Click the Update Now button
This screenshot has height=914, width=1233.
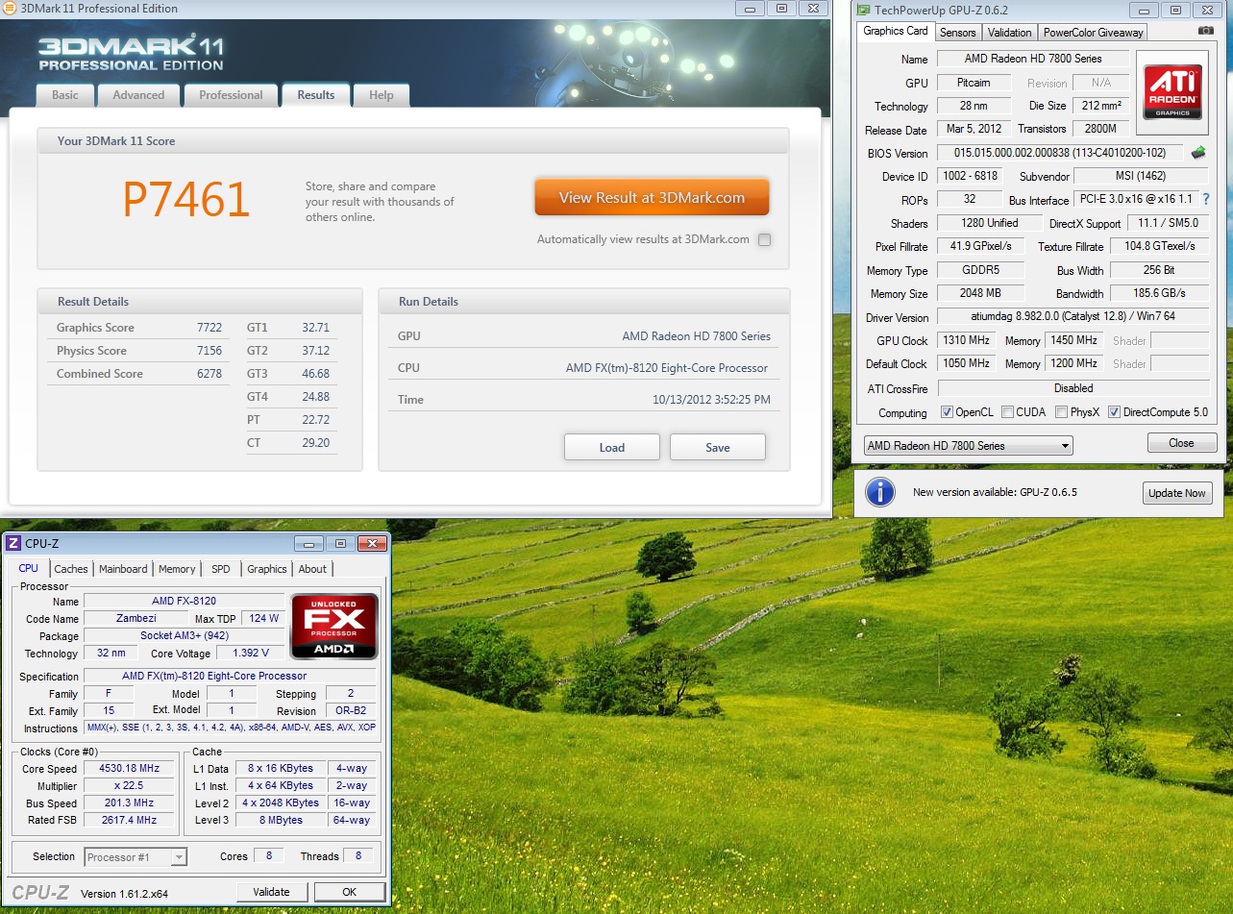click(1177, 493)
